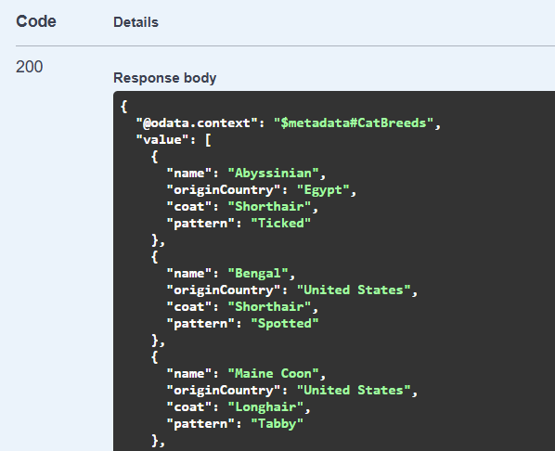This screenshot has height=451, width=555.
Task: Select the "$metadata#CatBreeds" value
Action: (x=354, y=122)
